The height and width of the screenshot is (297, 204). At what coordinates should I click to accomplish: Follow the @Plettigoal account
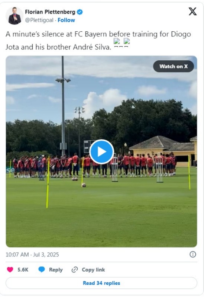pyautogui.click(x=66, y=20)
